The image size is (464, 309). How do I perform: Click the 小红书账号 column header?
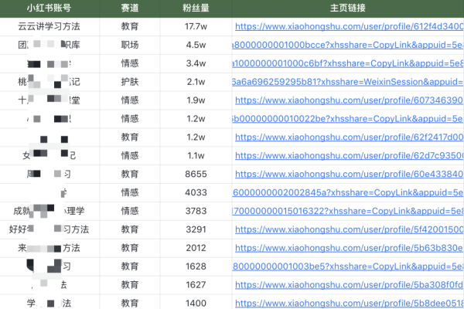coord(49,8)
